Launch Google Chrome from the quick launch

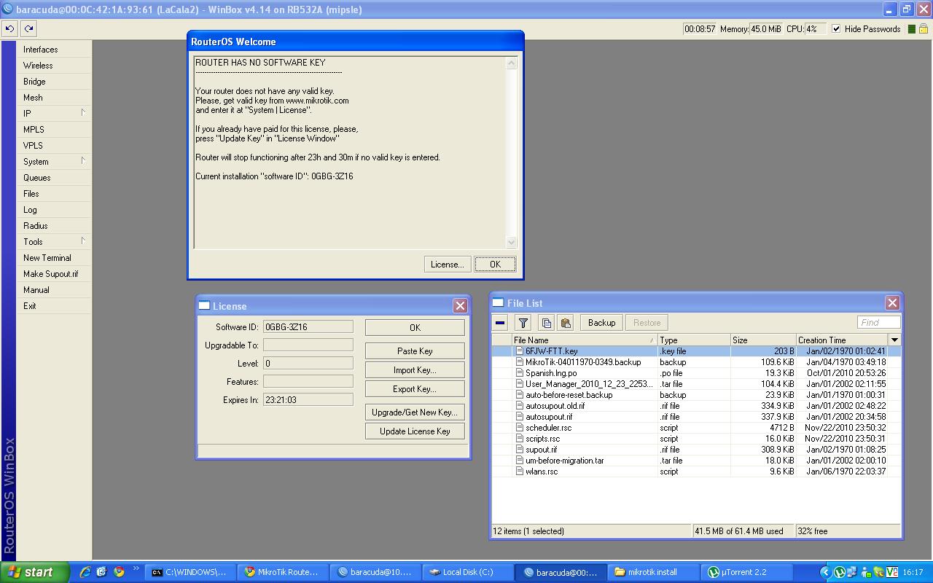(119, 572)
